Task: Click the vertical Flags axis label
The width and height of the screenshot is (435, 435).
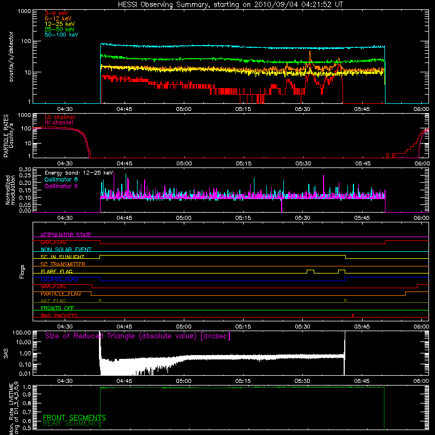Action: click(x=22, y=271)
